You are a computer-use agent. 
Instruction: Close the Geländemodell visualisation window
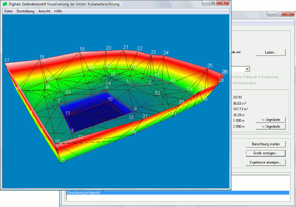point(223,3)
